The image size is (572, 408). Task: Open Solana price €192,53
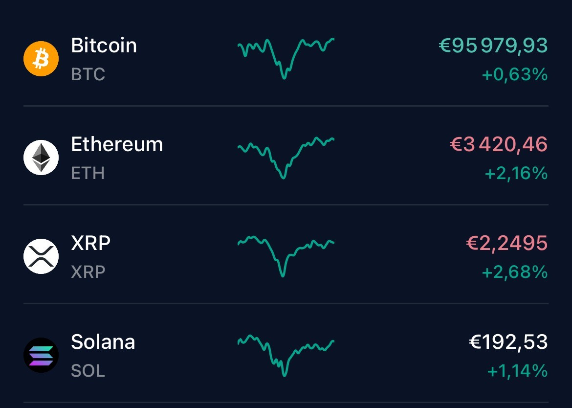508,341
